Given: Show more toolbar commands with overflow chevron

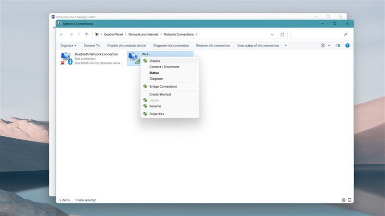Looking at the screenshot, I should (x=286, y=46).
